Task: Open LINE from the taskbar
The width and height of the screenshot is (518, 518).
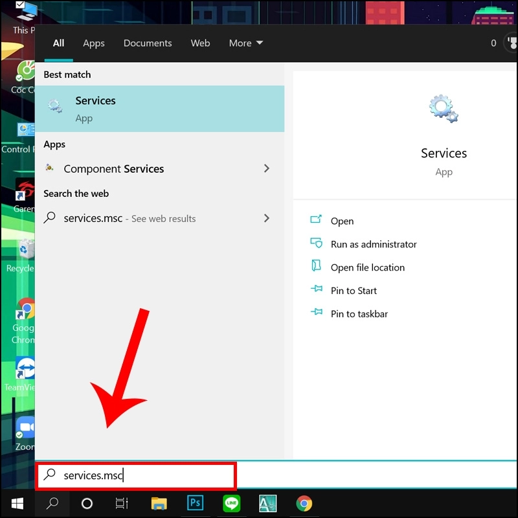Action: click(231, 503)
